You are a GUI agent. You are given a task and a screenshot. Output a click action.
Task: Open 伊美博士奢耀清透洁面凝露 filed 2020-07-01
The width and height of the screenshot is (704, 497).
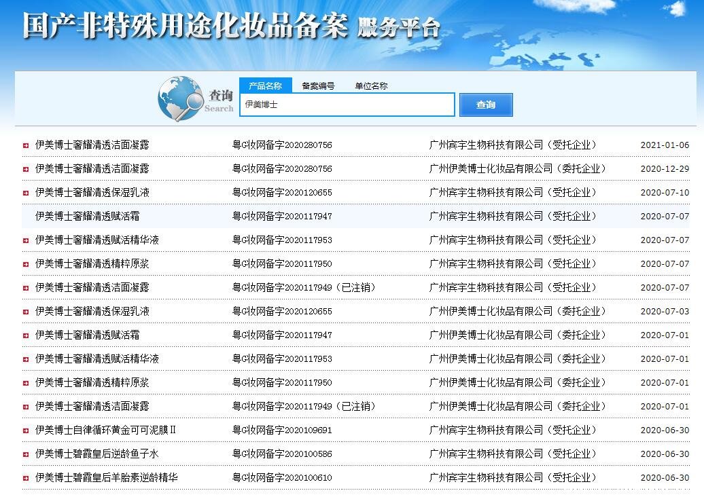point(92,407)
